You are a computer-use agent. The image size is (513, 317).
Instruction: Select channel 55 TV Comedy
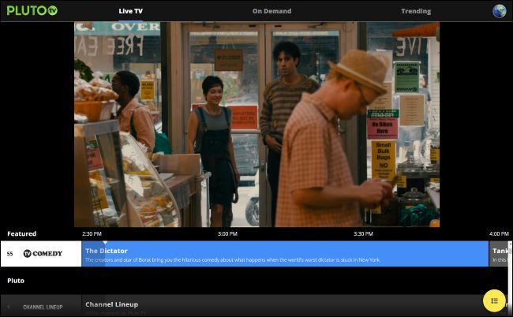pos(41,254)
